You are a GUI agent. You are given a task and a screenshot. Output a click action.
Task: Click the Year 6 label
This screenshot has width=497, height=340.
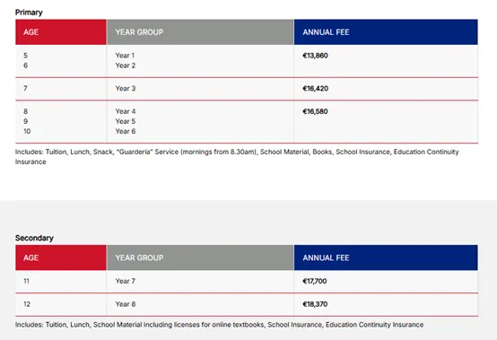[126, 131]
